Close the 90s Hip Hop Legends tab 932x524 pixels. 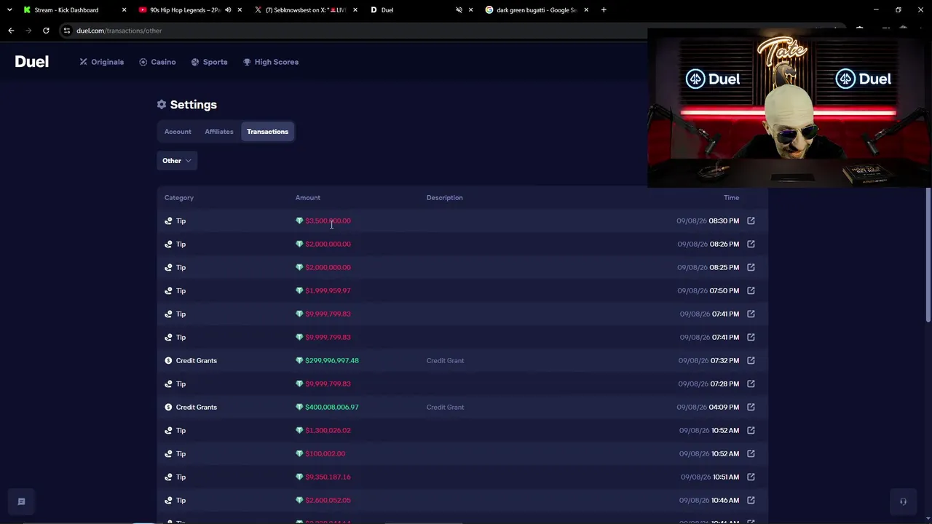click(240, 10)
